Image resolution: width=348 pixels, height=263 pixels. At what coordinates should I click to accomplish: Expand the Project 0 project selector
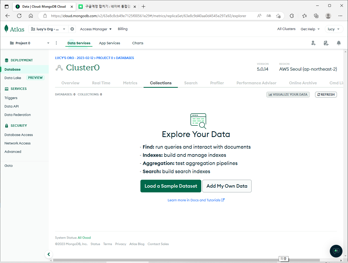tap(30, 43)
